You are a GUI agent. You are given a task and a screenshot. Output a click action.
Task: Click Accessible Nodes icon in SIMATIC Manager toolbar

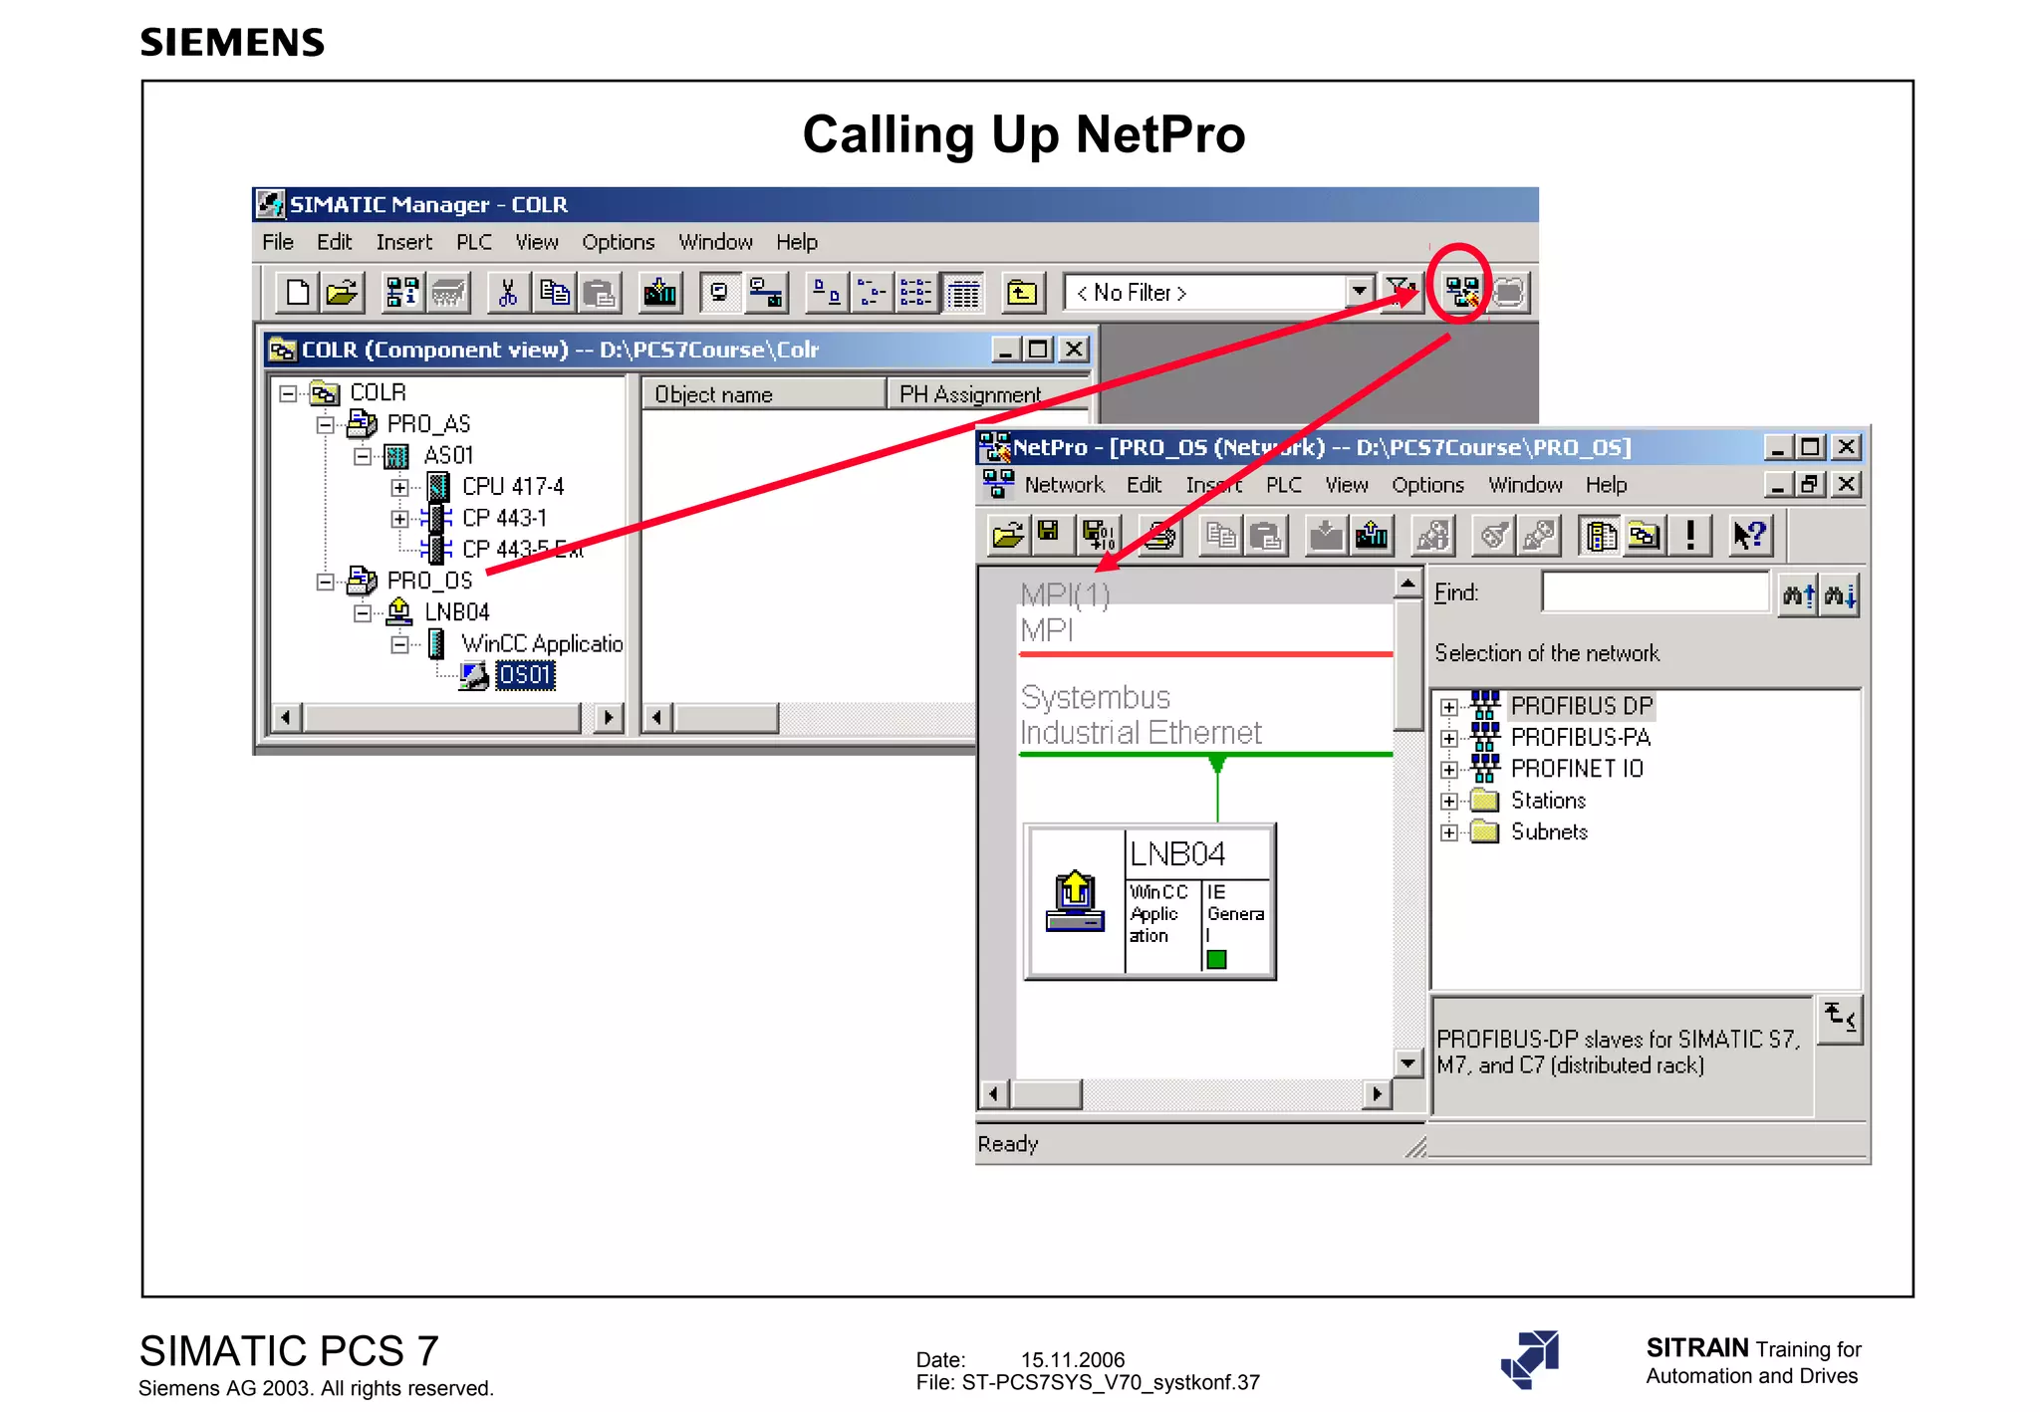click(x=402, y=293)
